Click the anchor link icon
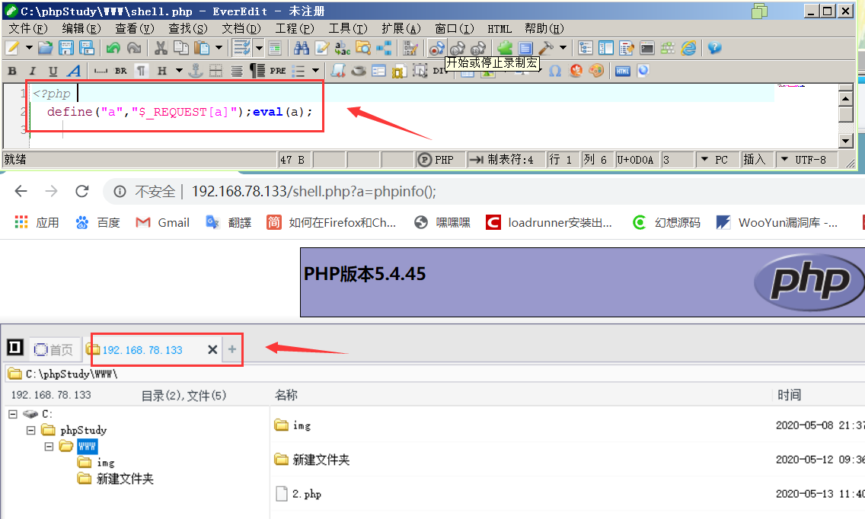865x519 pixels. coord(196,71)
